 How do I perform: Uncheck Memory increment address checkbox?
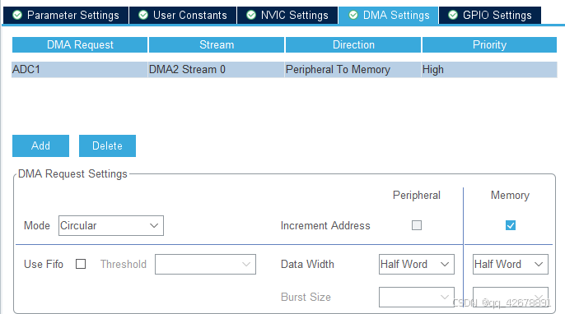click(x=511, y=225)
